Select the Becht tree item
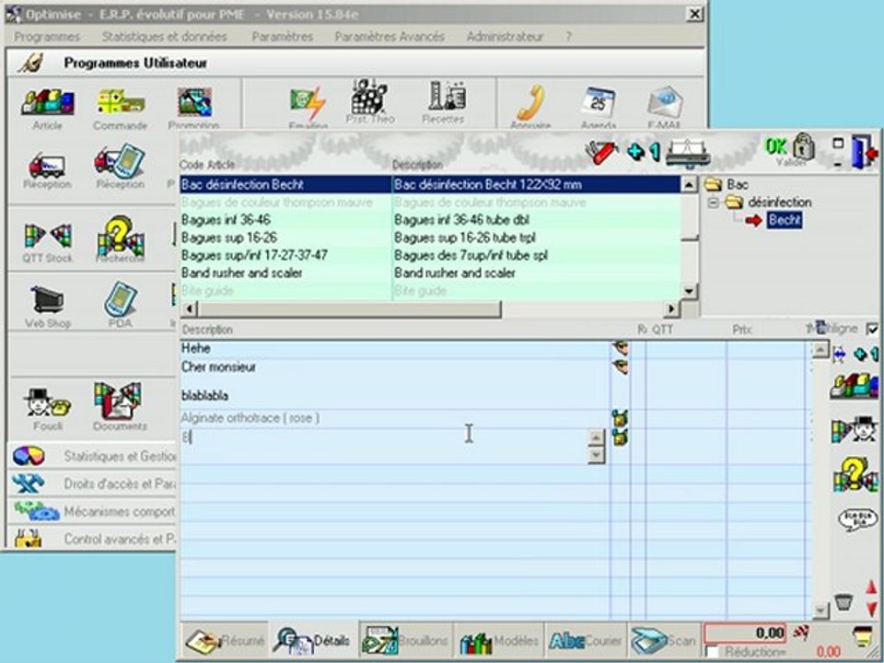884x663 pixels. tap(785, 220)
